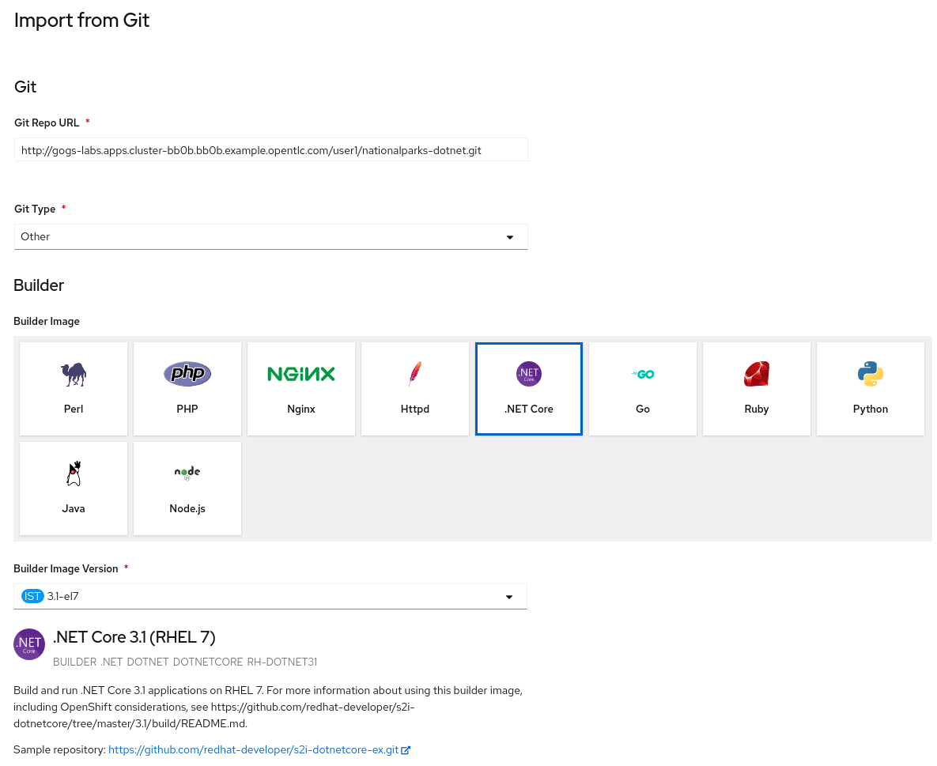Choose the Node.js builder image
Viewport: 937px width, 766px height.
187,489
